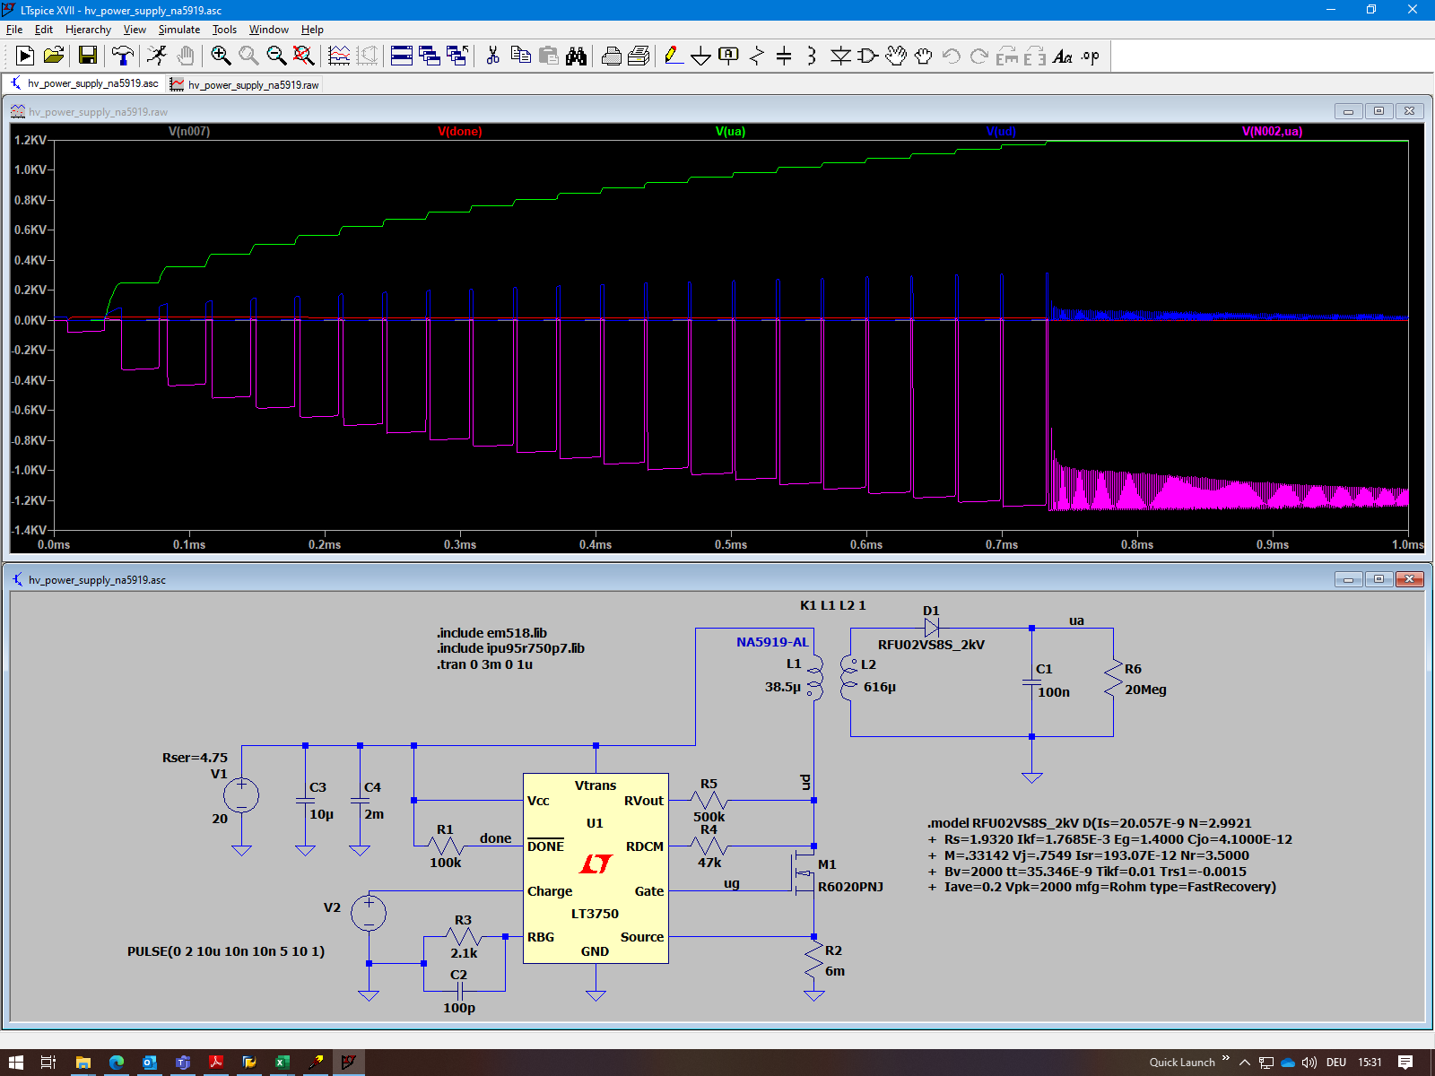Open the Tools menu
This screenshot has width=1435, height=1076.
(224, 30)
